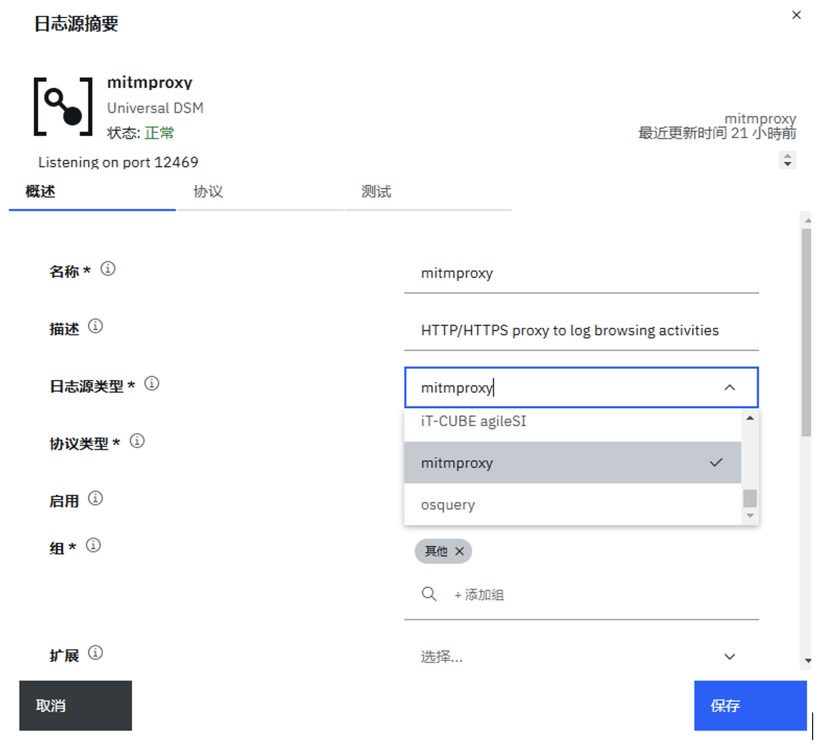Image resolution: width=824 pixels, height=748 pixels.
Task: Remove the 其他 group tag
Action: click(x=459, y=551)
